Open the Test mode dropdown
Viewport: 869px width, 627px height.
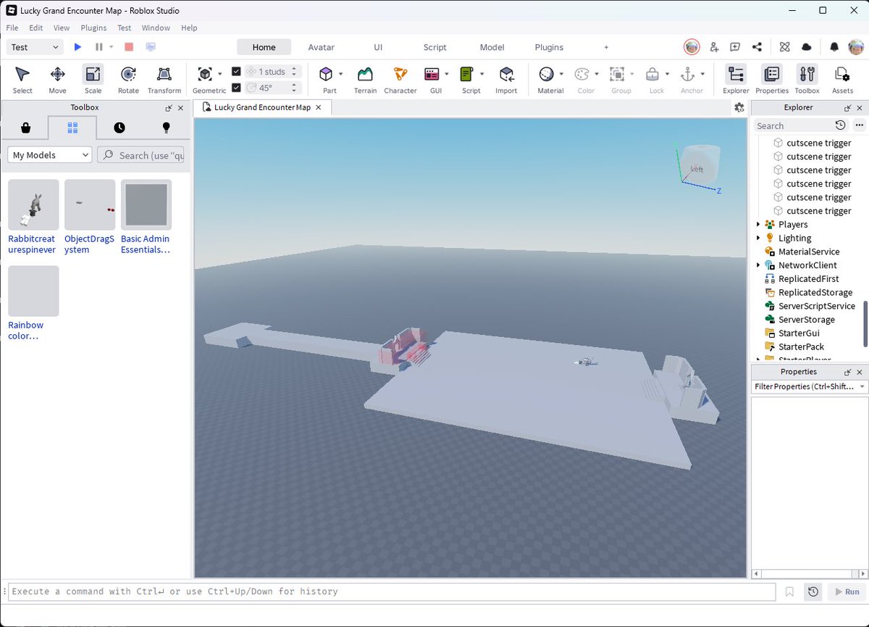point(35,47)
